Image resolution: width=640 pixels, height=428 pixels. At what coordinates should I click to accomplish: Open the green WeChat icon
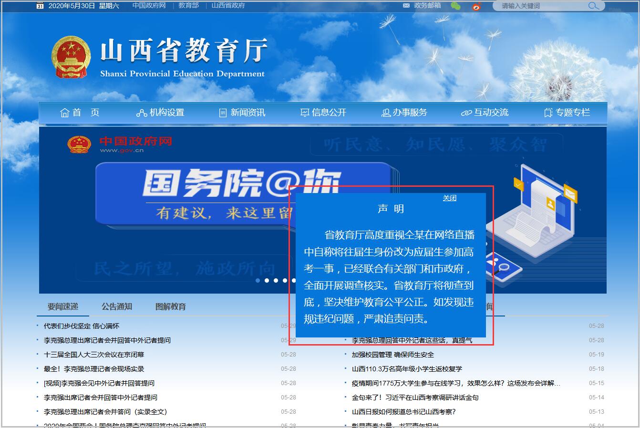click(456, 6)
